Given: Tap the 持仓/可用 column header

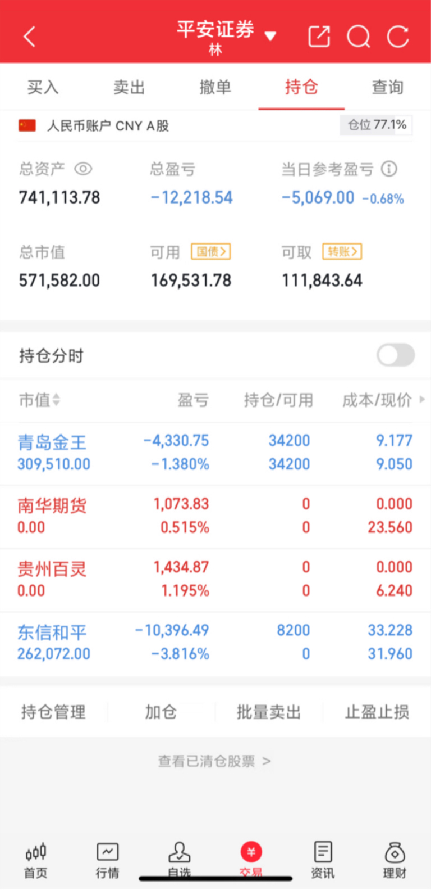Looking at the screenshot, I should coord(278,400).
